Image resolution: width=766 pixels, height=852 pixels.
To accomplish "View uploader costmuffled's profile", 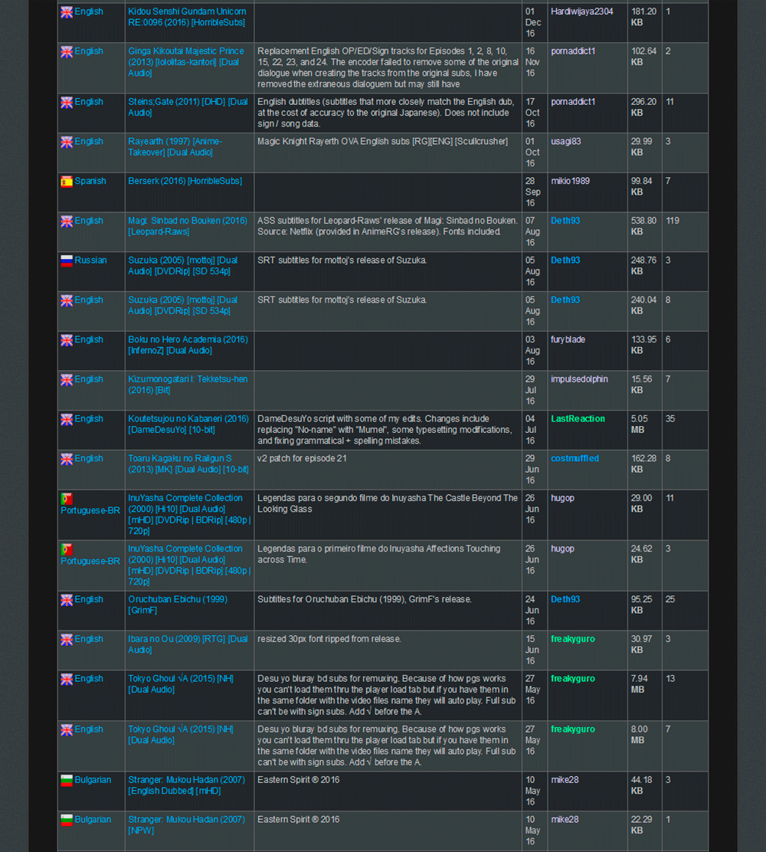I will tap(574, 459).
